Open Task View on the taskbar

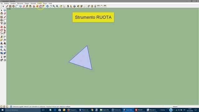tap(43, 110)
